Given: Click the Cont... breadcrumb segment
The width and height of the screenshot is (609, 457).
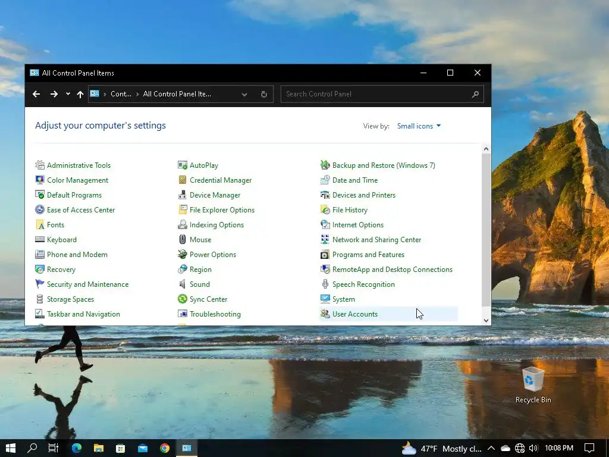Looking at the screenshot, I should click(121, 94).
